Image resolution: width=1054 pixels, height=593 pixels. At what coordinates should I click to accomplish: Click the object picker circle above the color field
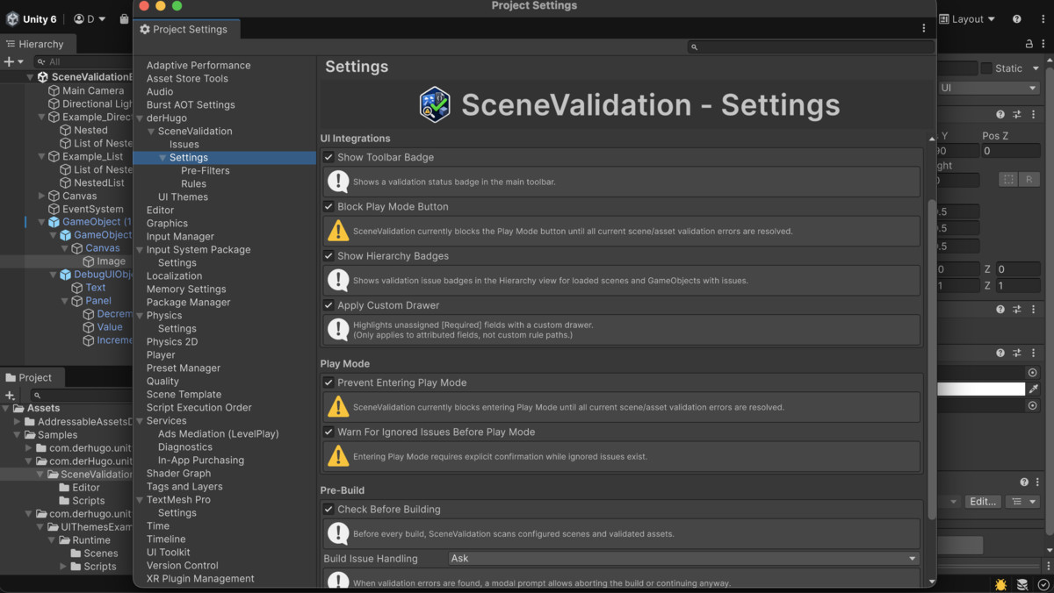pos(1032,373)
